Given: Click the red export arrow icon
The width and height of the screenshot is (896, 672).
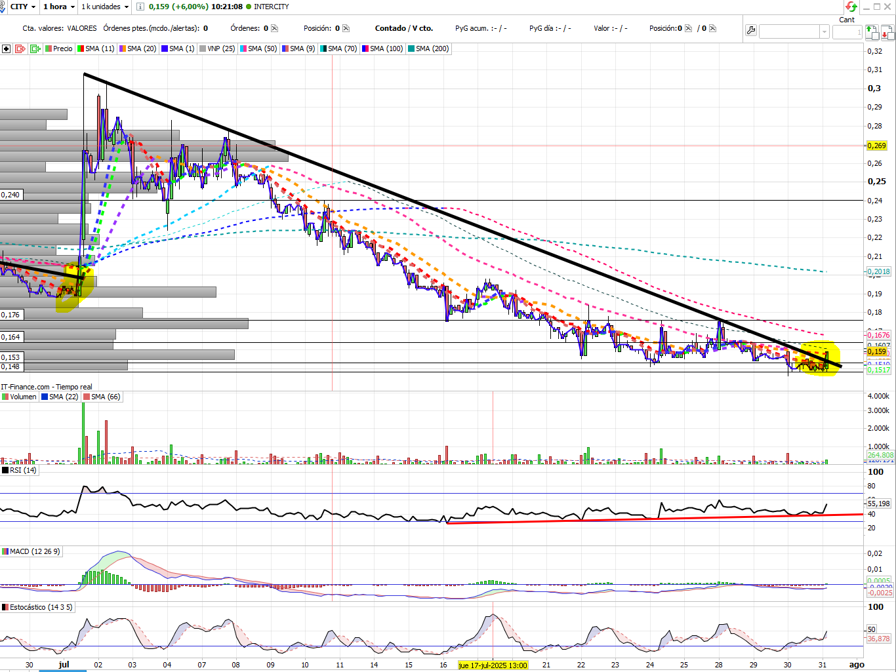Looking at the screenshot, I should pos(20,49).
